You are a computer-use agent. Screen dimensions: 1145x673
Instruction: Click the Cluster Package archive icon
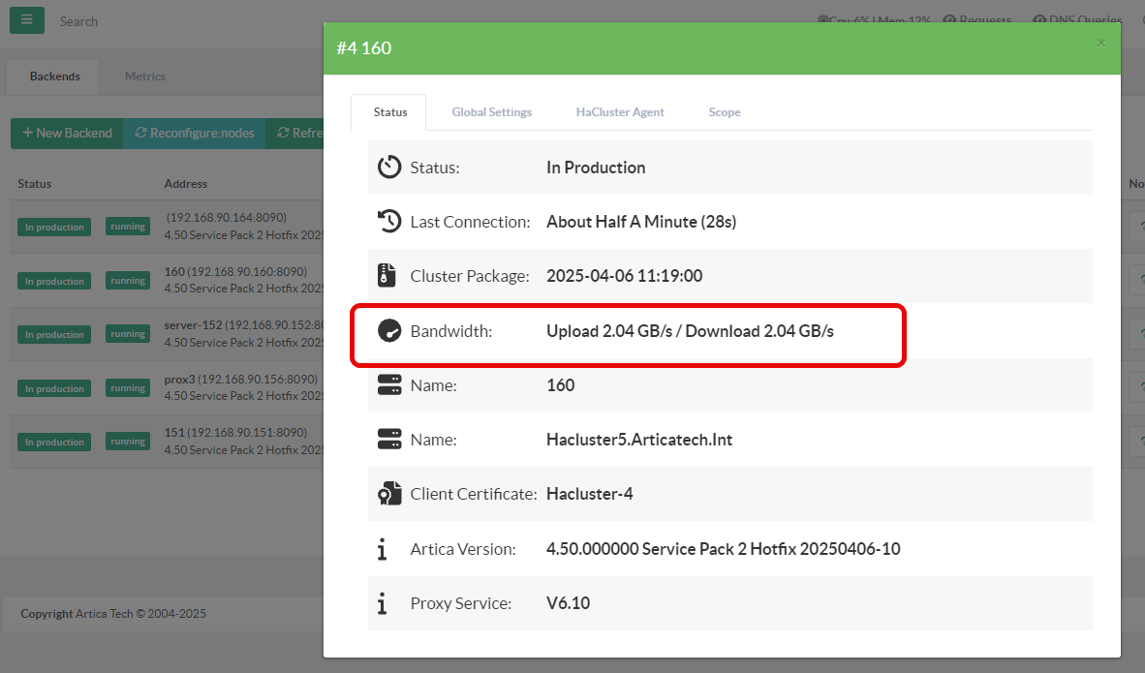[387, 276]
